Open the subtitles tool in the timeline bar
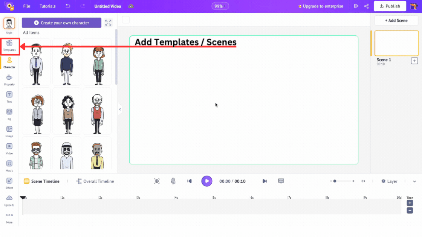Viewport: 422px width, 237px height. coord(281,181)
